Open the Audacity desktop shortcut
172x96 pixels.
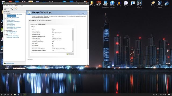click(x=119, y=3)
